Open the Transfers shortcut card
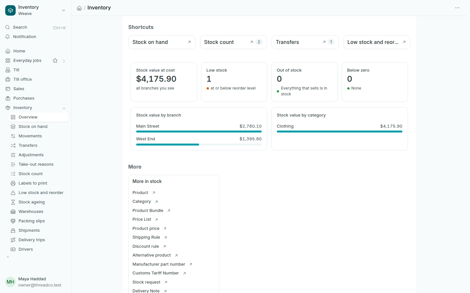This screenshot has width=470, height=293. click(305, 42)
